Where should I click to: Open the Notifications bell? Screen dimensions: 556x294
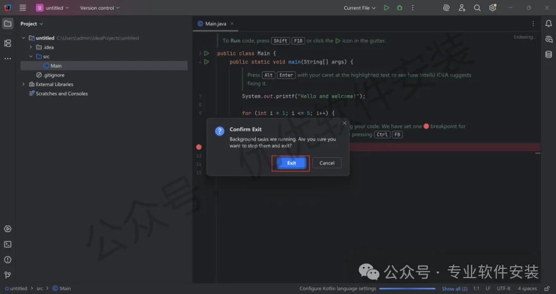(x=548, y=23)
